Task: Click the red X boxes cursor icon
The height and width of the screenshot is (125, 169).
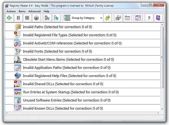Action: [x=47, y=18]
